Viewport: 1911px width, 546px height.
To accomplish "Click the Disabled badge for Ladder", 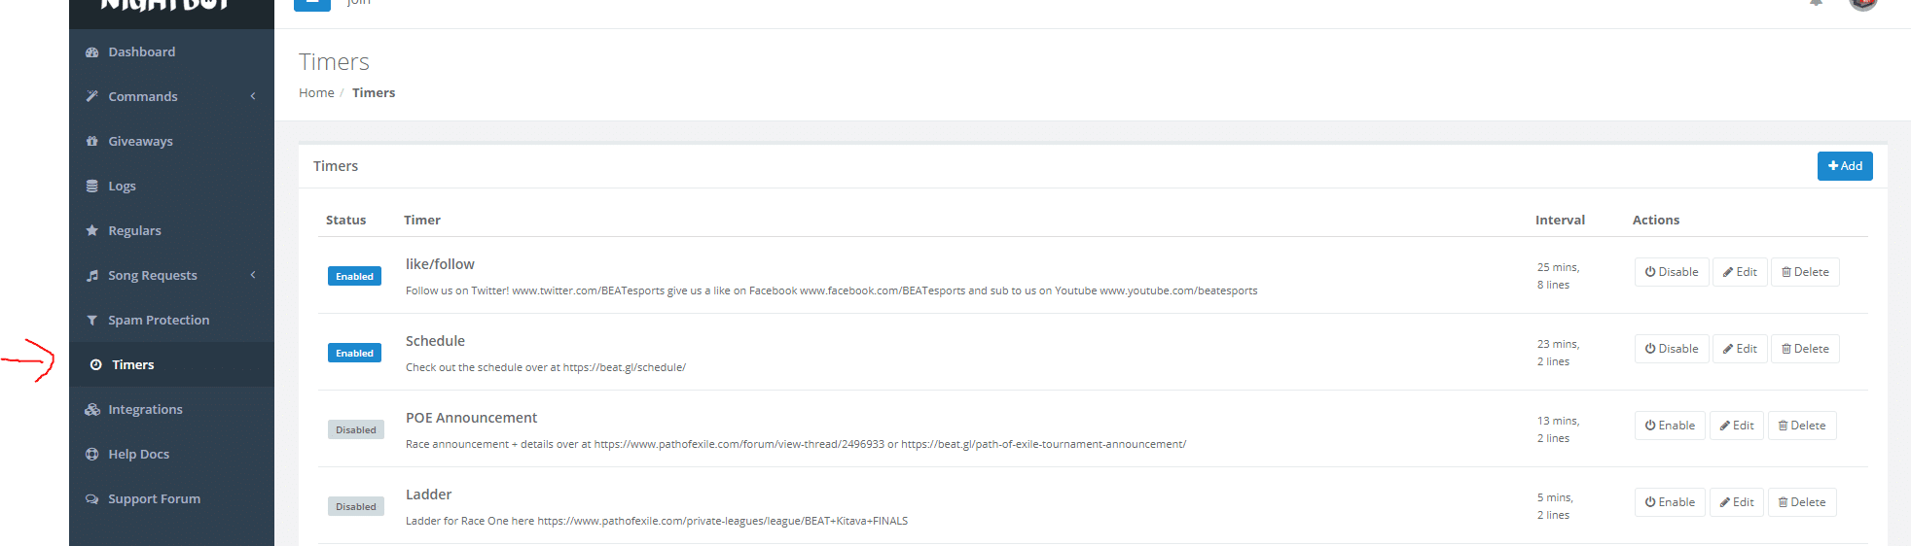I will point(356,506).
